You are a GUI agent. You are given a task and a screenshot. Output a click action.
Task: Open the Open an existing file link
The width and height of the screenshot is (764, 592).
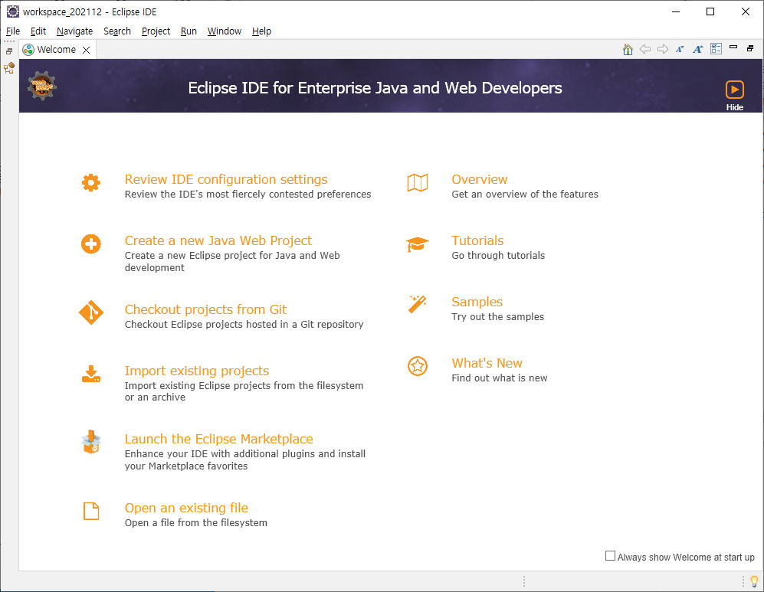tap(186, 509)
